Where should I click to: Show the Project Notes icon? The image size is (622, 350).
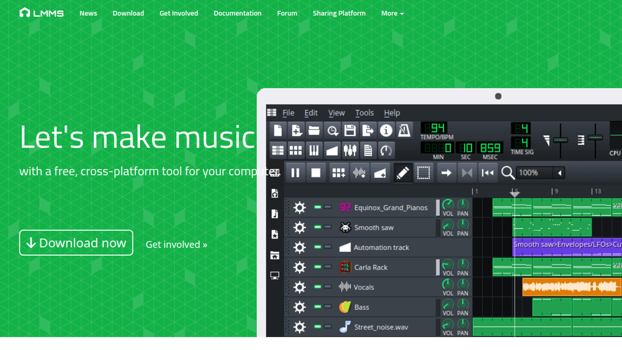(x=368, y=150)
